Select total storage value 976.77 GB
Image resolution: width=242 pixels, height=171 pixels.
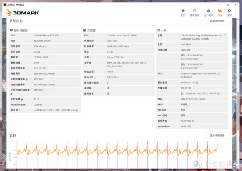186,88
